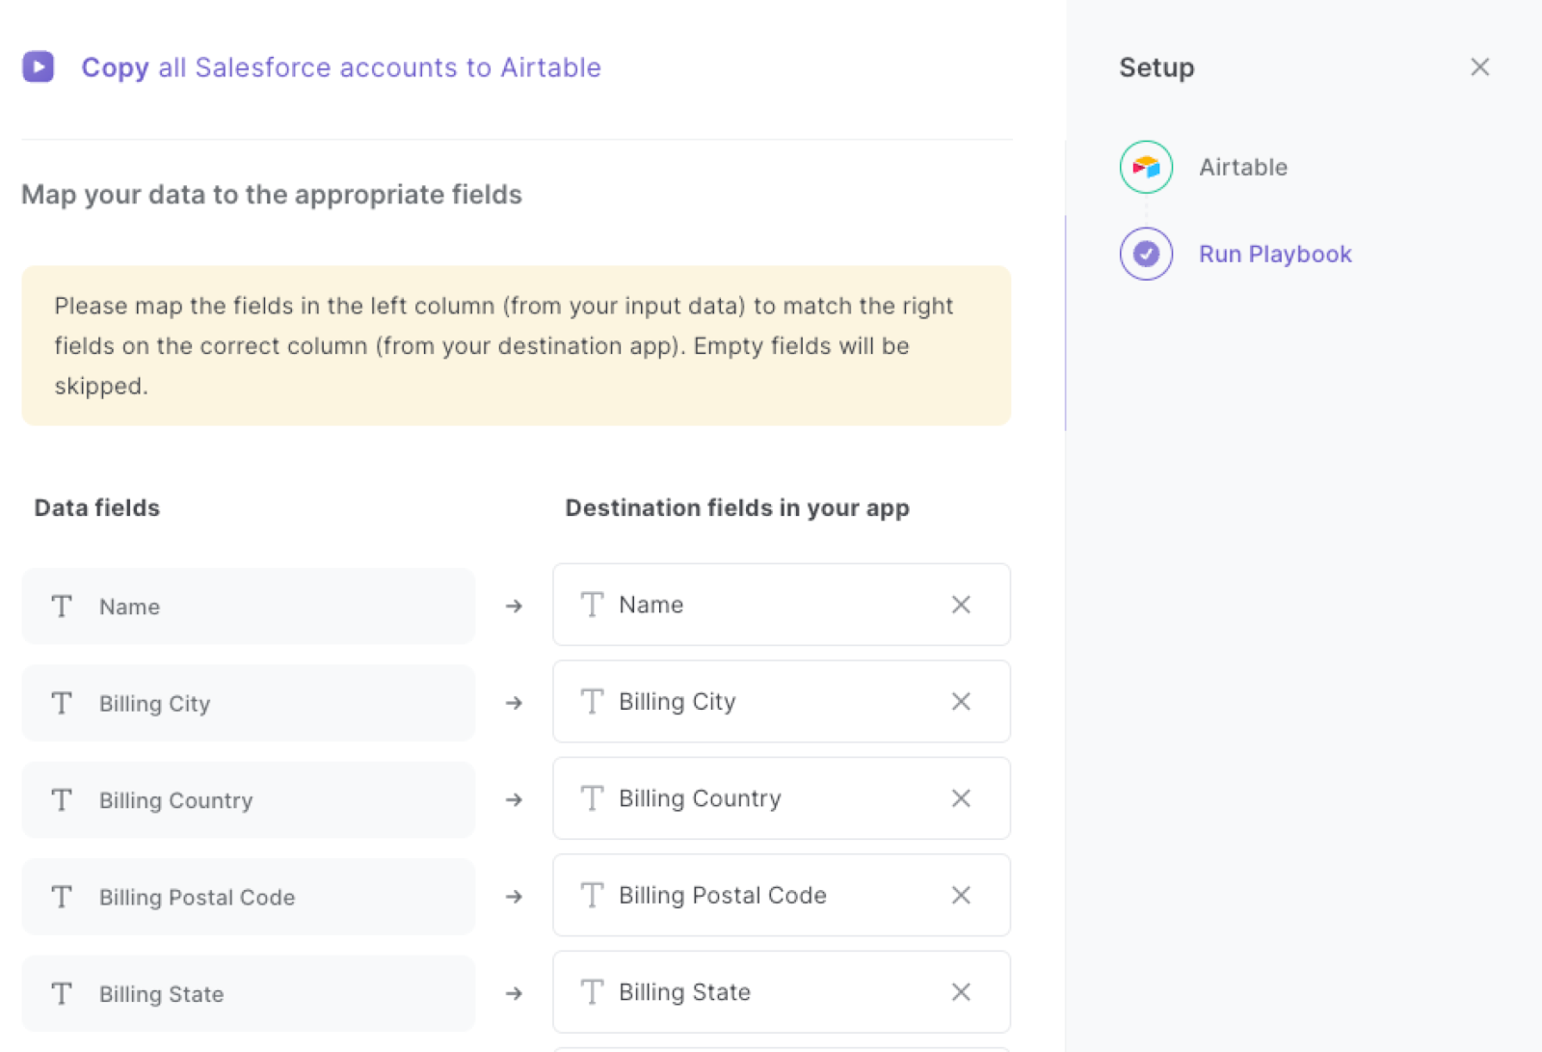Screen dimensions: 1542x1052
Task: Click the text type icon in Billing Country destination
Action: pos(592,798)
